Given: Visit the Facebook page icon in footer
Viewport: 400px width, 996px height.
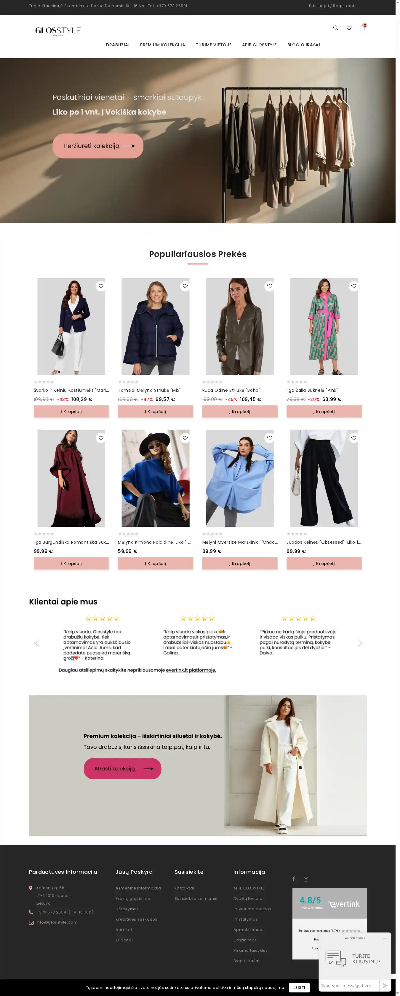Looking at the screenshot, I should click(294, 879).
